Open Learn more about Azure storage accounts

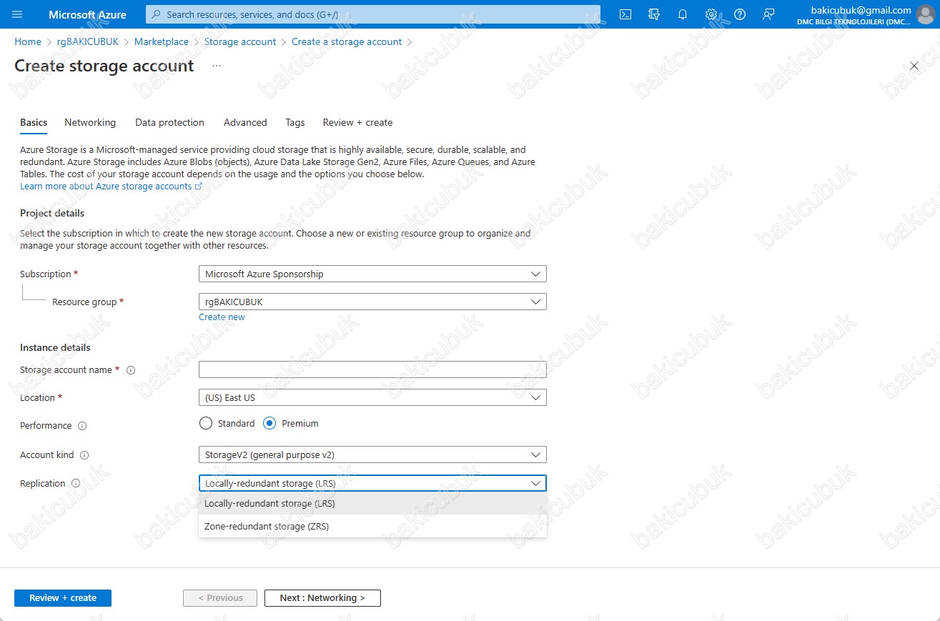coord(112,187)
